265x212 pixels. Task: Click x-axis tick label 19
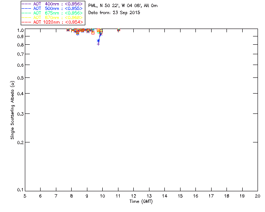pyautogui.click(x=242, y=196)
